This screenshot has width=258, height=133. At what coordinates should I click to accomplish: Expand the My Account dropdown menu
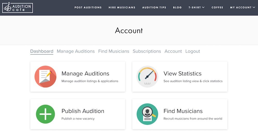[243, 7]
